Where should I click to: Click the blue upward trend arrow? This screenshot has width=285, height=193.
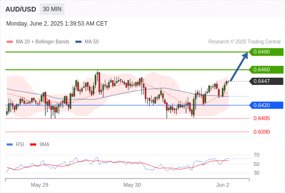click(x=239, y=67)
